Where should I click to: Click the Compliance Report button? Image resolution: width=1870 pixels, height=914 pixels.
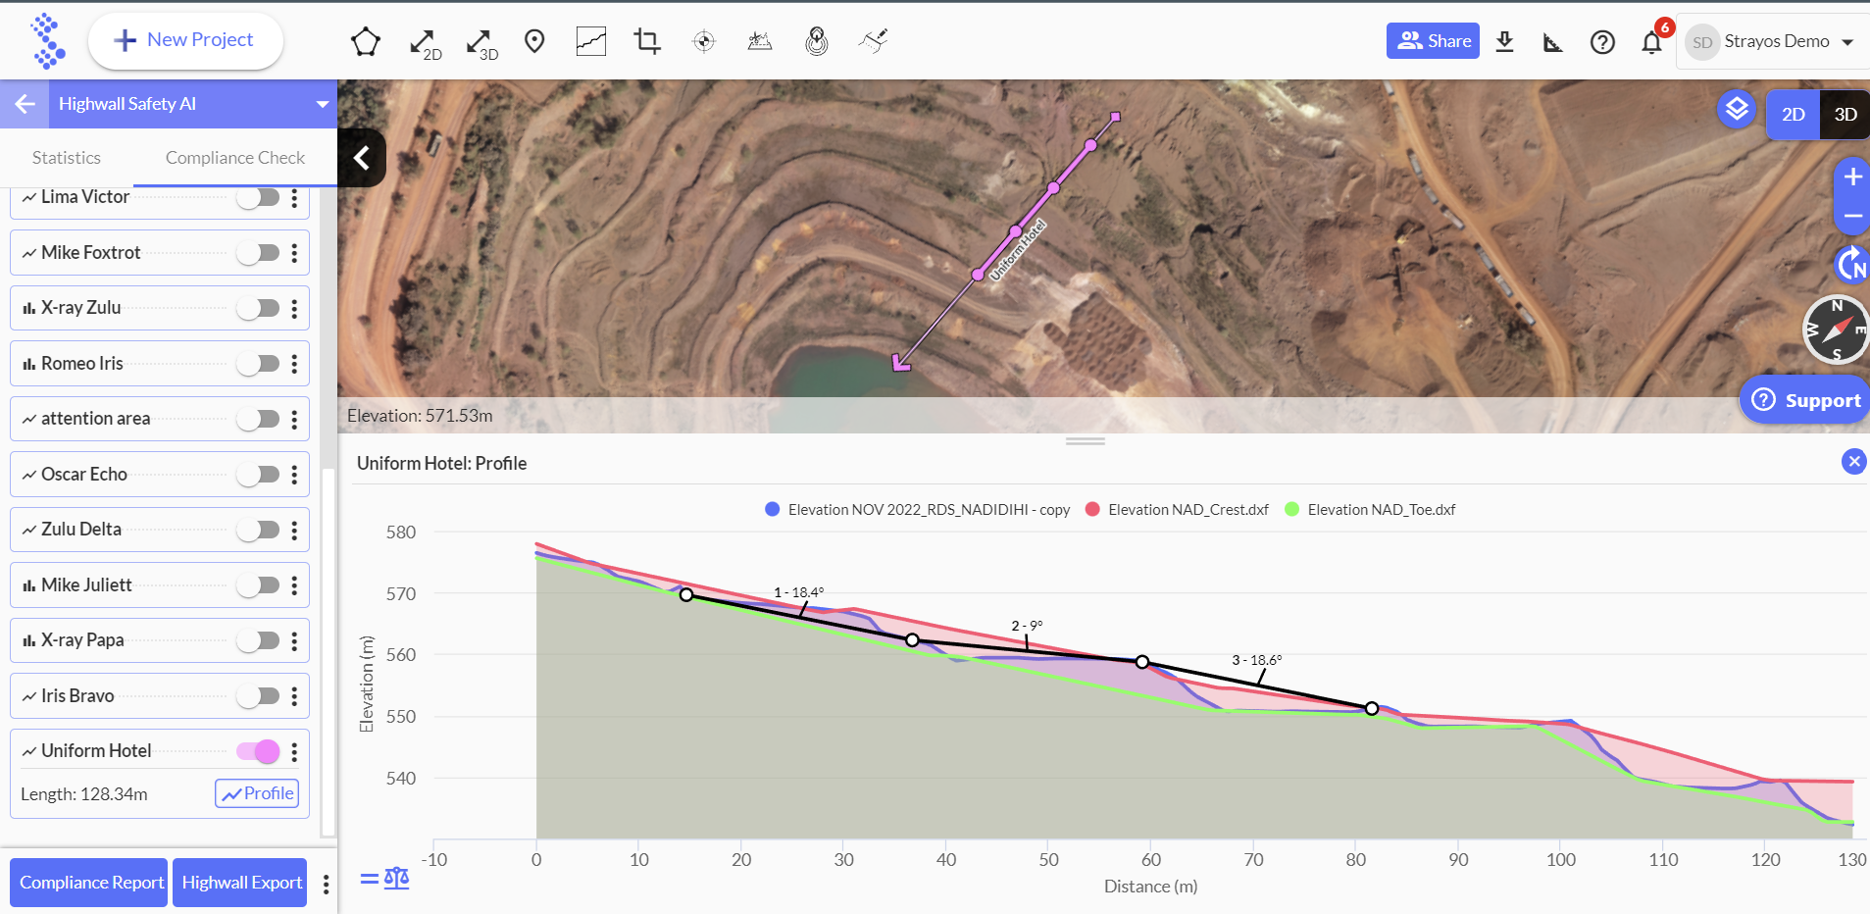click(x=90, y=883)
